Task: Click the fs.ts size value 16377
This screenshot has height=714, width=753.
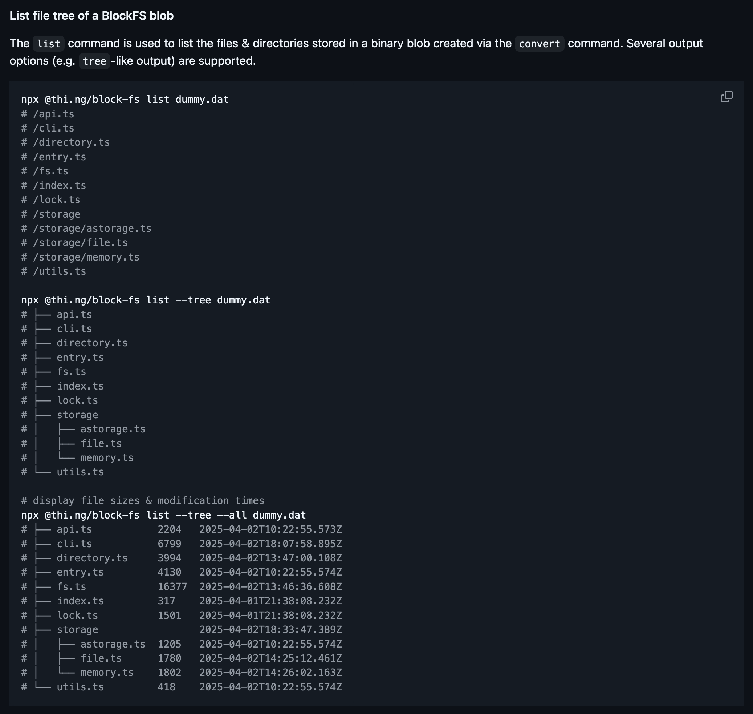Action: tap(172, 586)
